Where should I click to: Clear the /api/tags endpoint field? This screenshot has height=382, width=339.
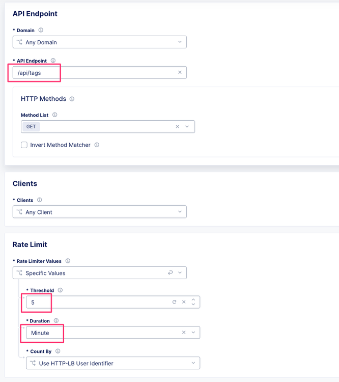[180, 72]
